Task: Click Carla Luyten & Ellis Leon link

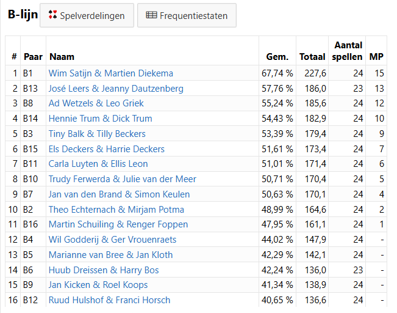Action: tap(98, 164)
